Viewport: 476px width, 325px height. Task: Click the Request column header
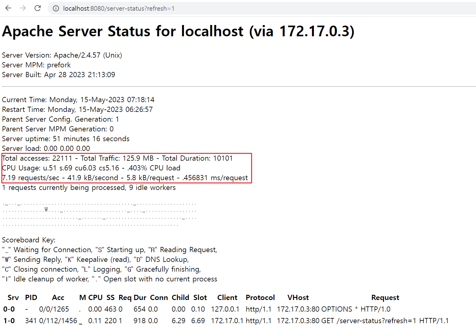click(x=385, y=298)
